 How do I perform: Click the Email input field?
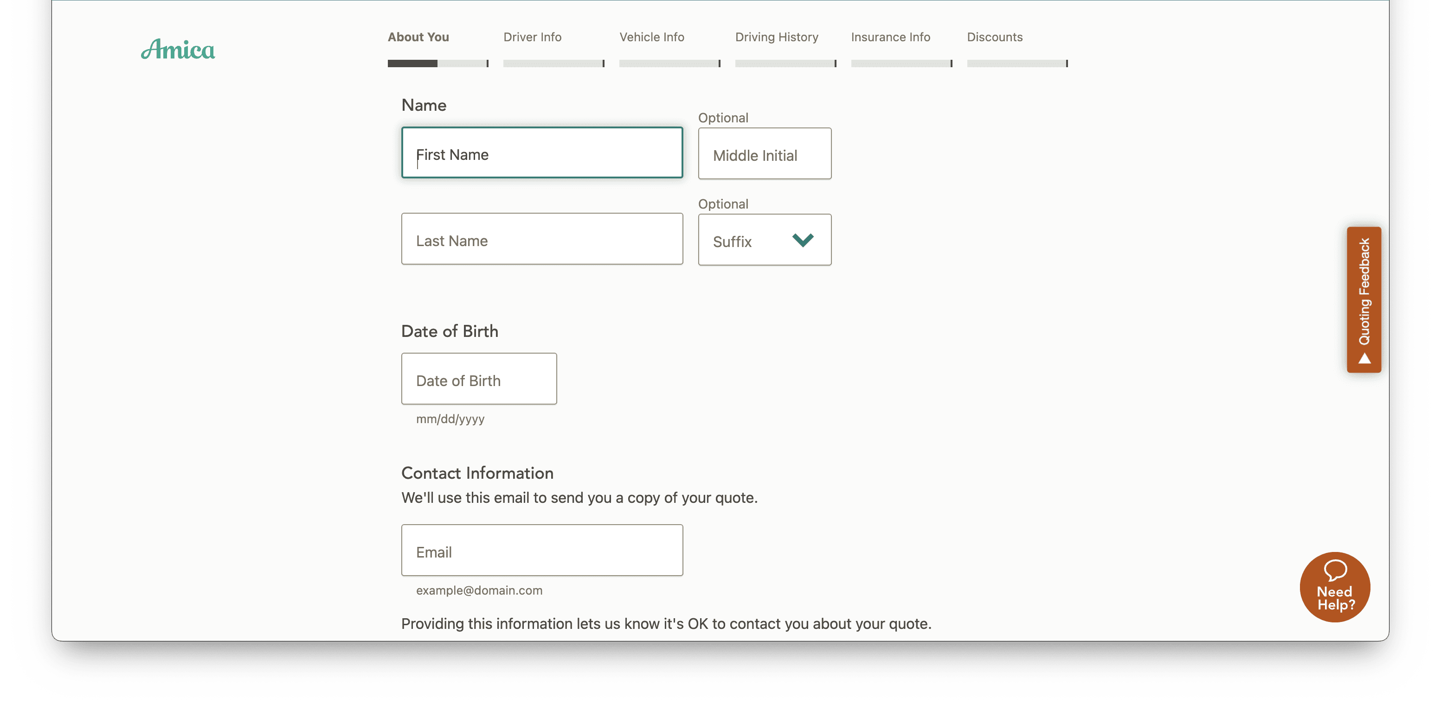[541, 550]
